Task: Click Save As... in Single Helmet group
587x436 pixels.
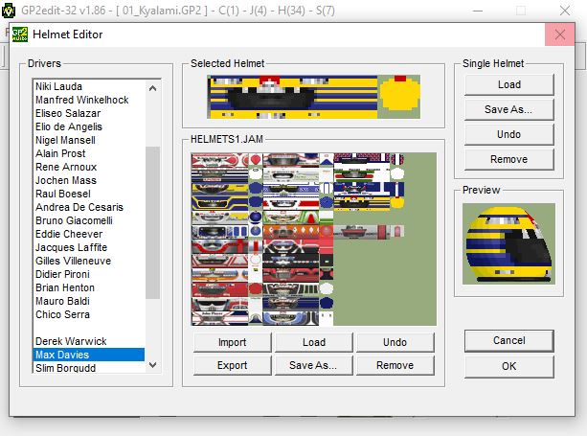Action: (508, 109)
